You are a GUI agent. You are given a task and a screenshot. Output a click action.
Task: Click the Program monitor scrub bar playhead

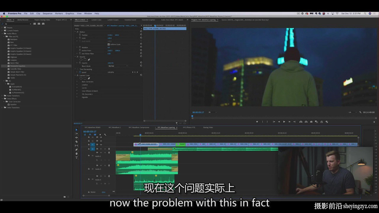[192, 116]
